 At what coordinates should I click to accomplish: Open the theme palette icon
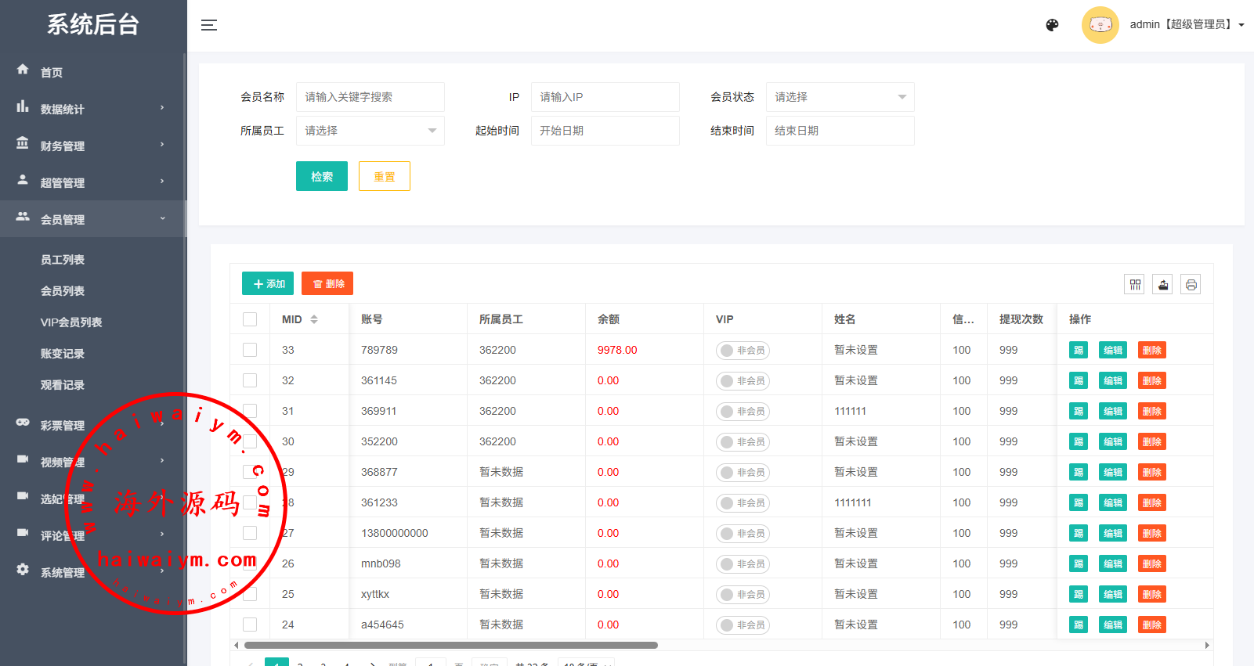click(1052, 25)
